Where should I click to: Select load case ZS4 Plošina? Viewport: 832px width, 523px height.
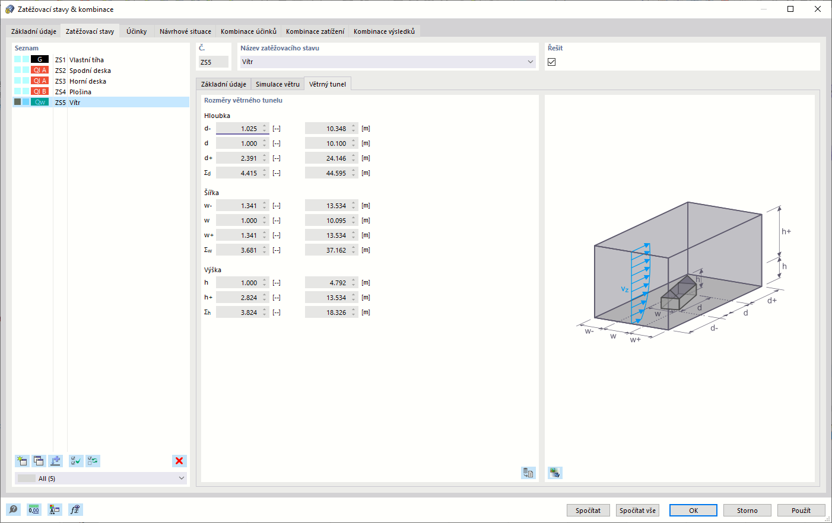[x=101, y=91]
